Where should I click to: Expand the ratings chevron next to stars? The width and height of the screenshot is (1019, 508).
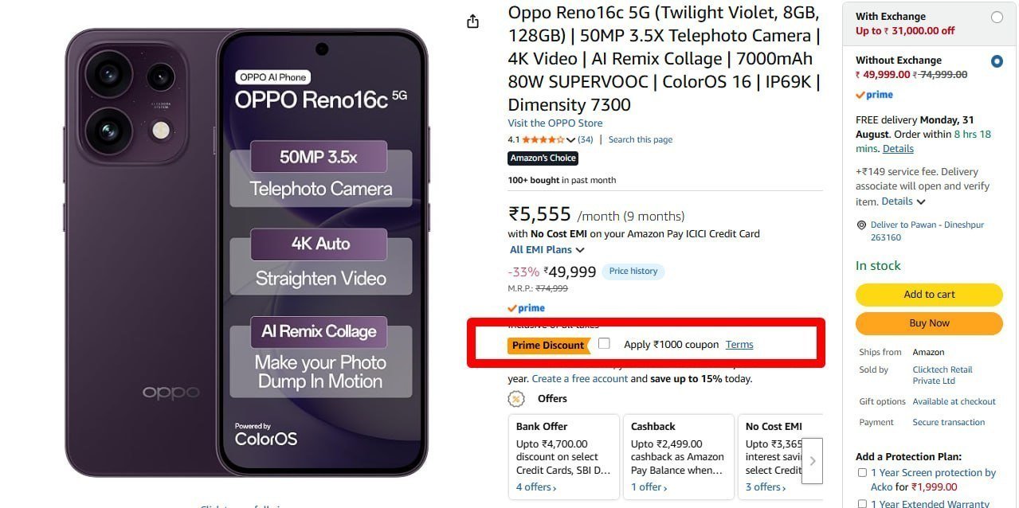pyautogui.click(x=570, y=140)
